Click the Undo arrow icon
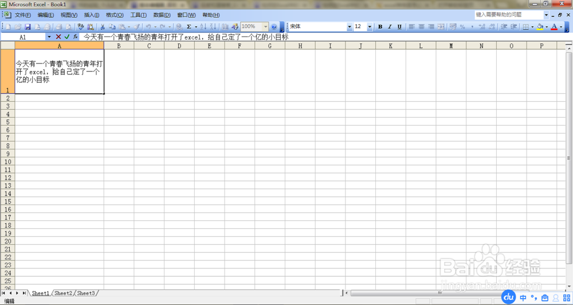Viewport: 573px width, 305px height. point(148,27)
